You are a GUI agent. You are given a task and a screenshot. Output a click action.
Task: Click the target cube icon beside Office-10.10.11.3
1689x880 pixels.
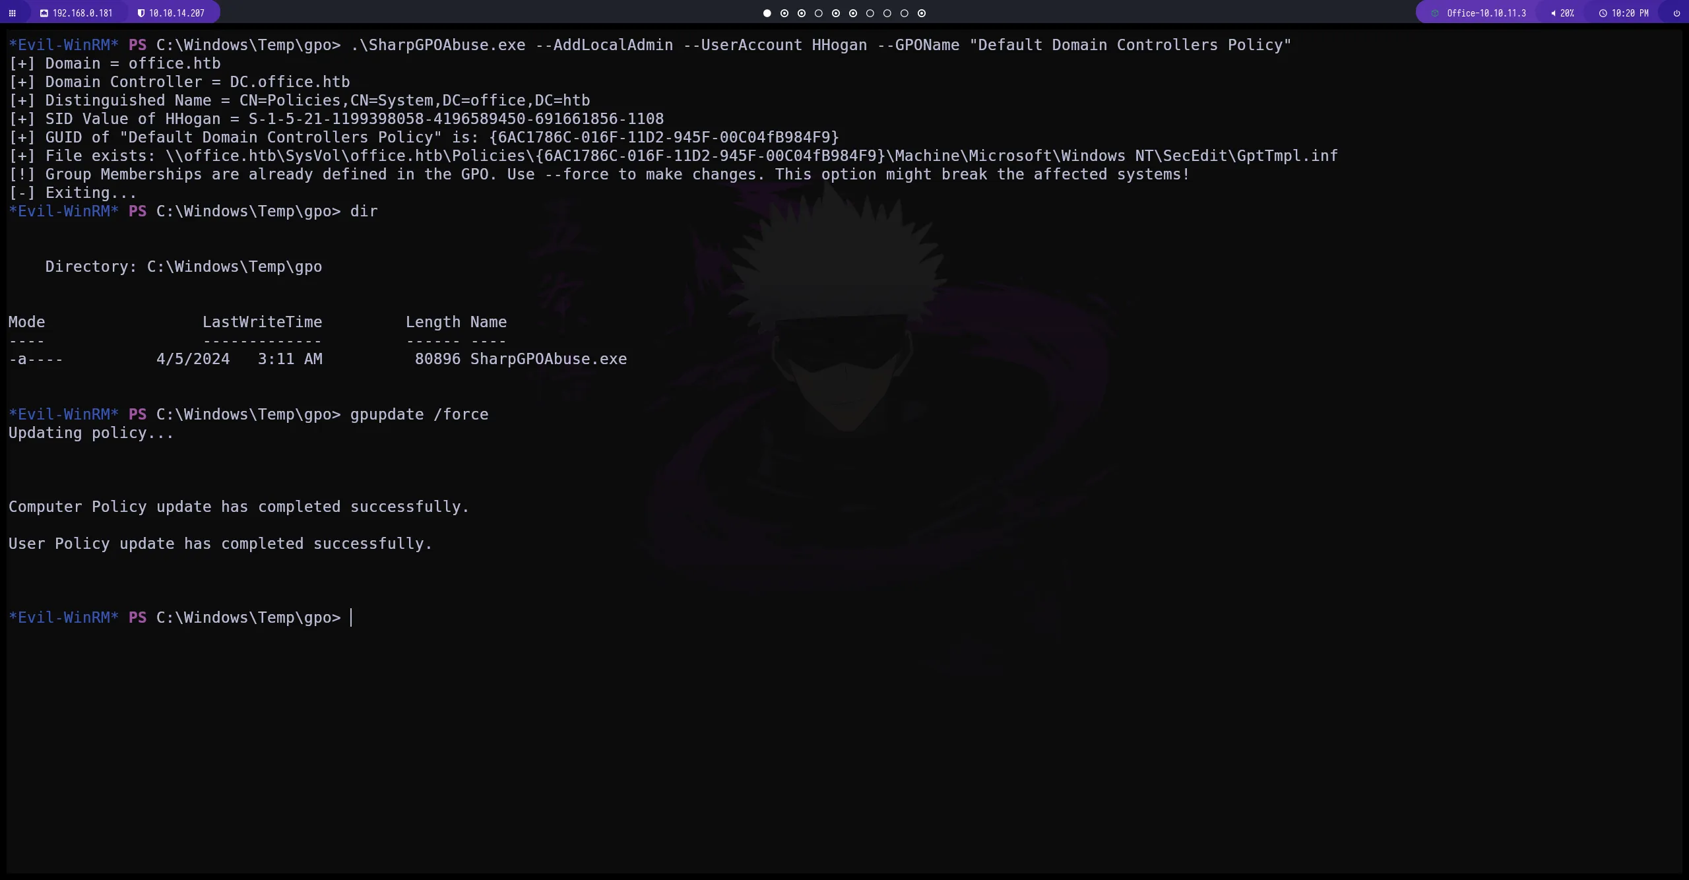1435,13
